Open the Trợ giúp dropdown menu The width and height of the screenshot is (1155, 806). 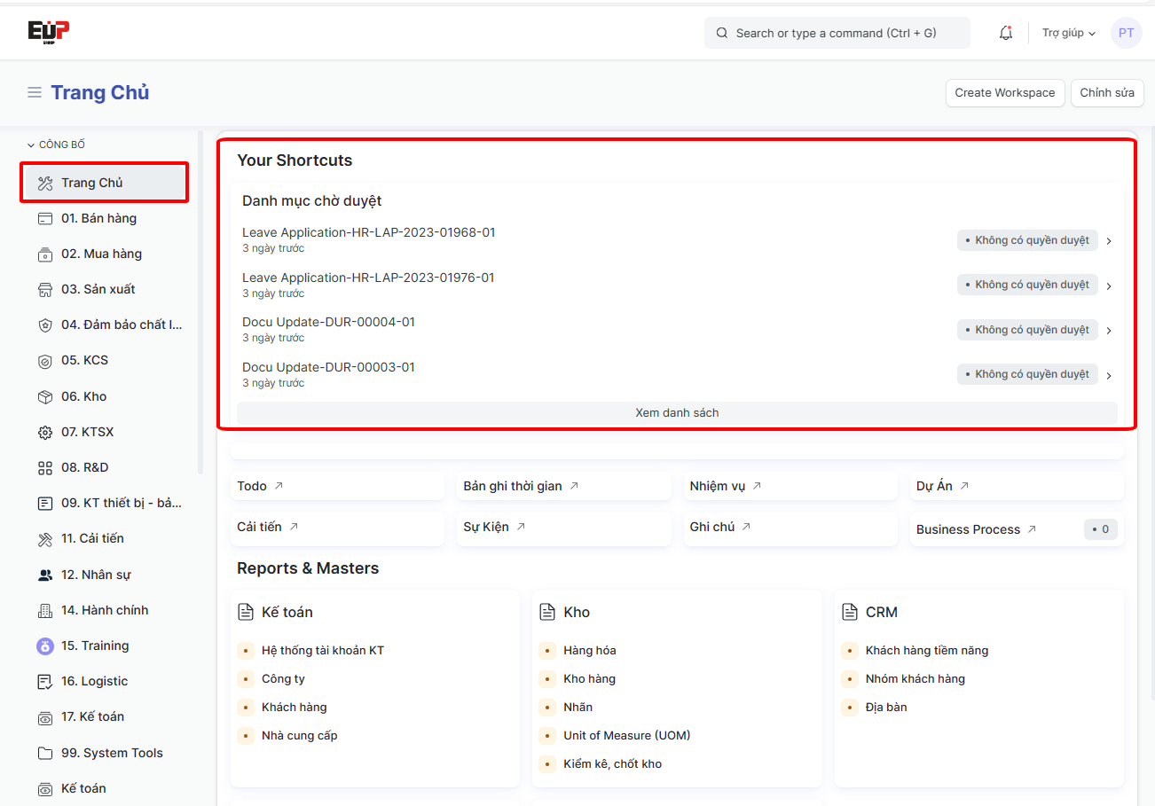1068,33
